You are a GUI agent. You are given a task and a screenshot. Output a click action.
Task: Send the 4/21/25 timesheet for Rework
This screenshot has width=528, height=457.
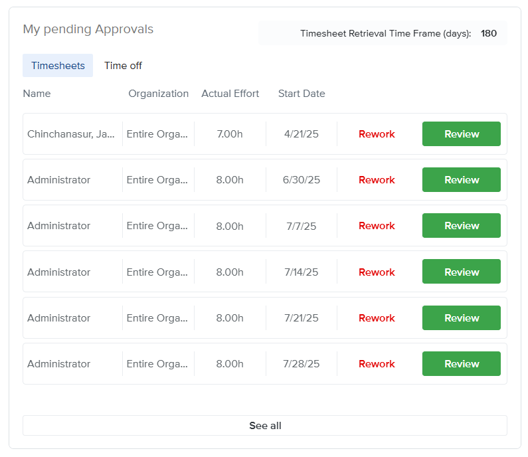pos(377,134)
